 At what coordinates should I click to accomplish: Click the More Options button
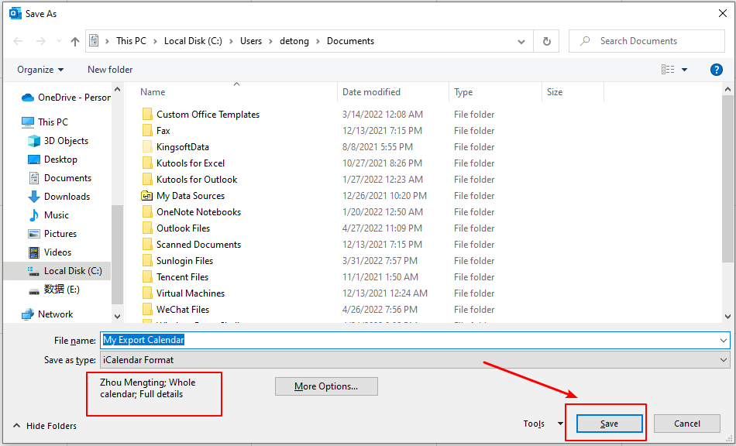point(326,386)
